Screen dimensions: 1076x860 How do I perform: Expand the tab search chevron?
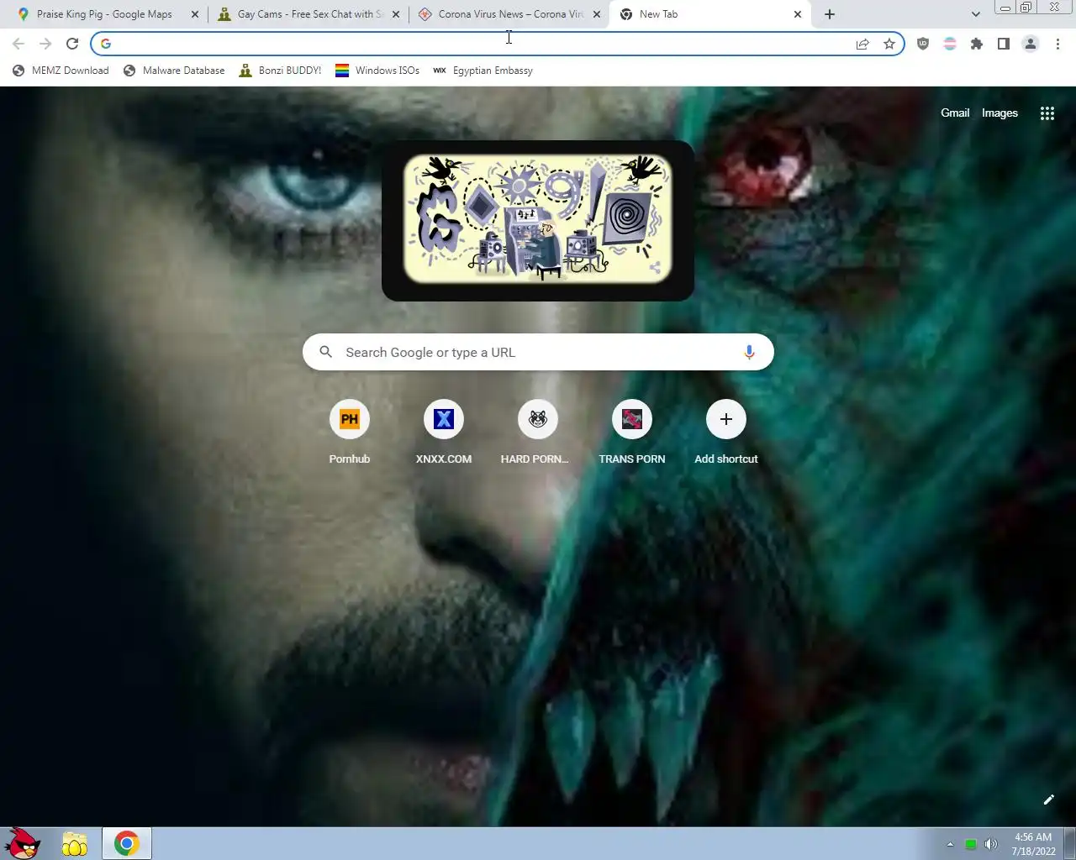(x=975, y=14)
